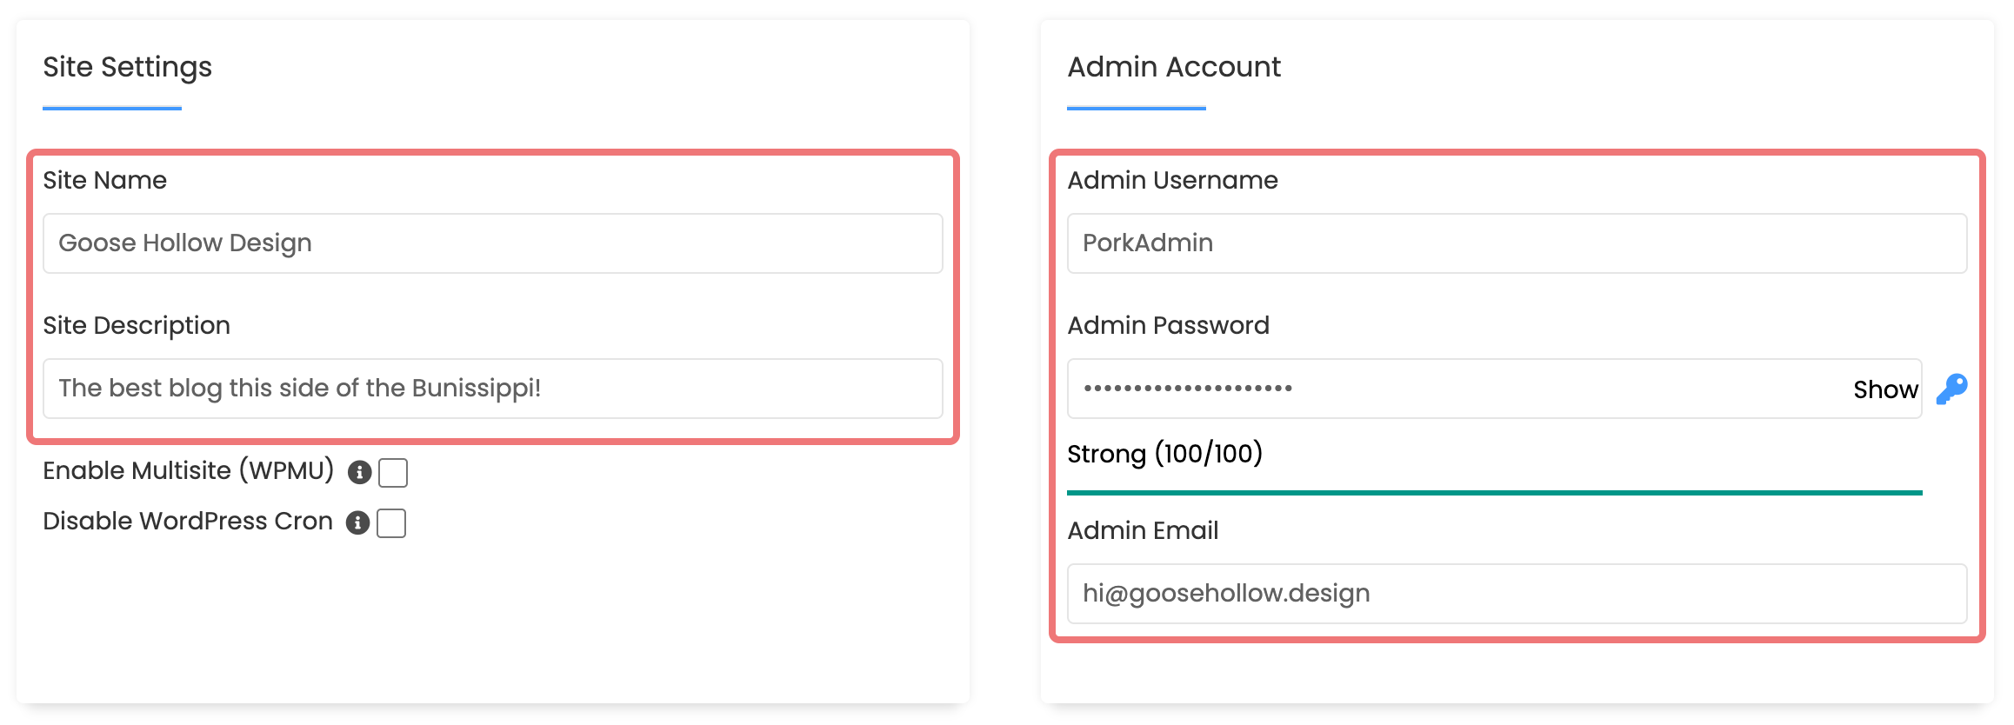Click the Enable Multisite (WPMU) label
The width and height of the screenshot is (2014, 725).
(x=188, y=470)
